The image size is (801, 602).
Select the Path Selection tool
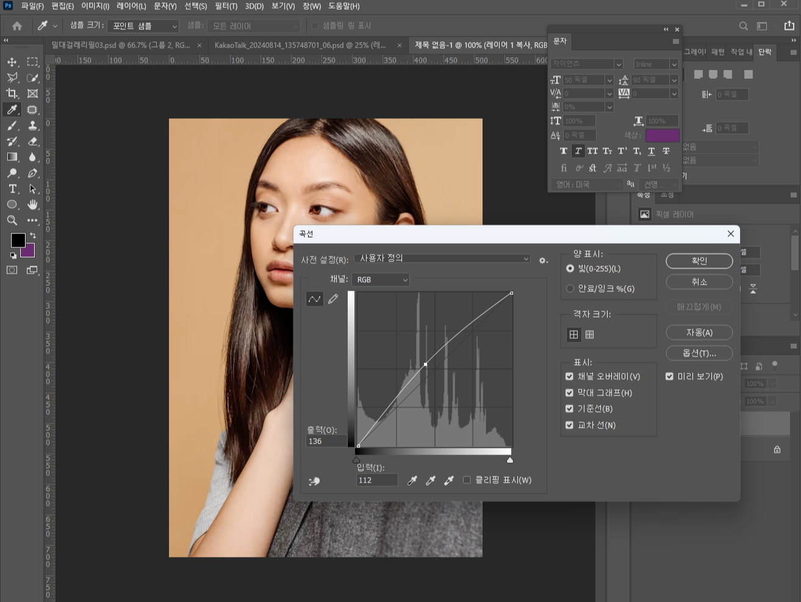pyautogui.click(x=32, y=189)
